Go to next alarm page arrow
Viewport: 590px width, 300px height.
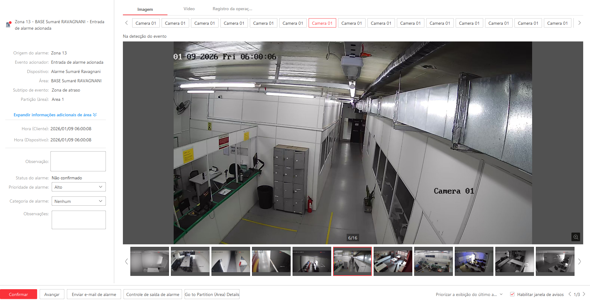(x=584, y=294)
